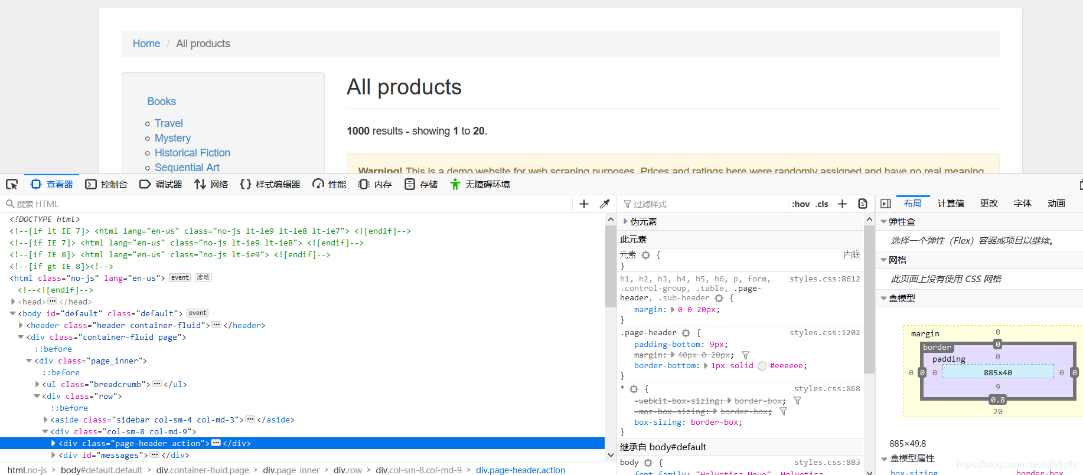The width and height of the screenshot is (1083, 475).
Task: Show event listeners on html element
Action: tap(180, 278)
